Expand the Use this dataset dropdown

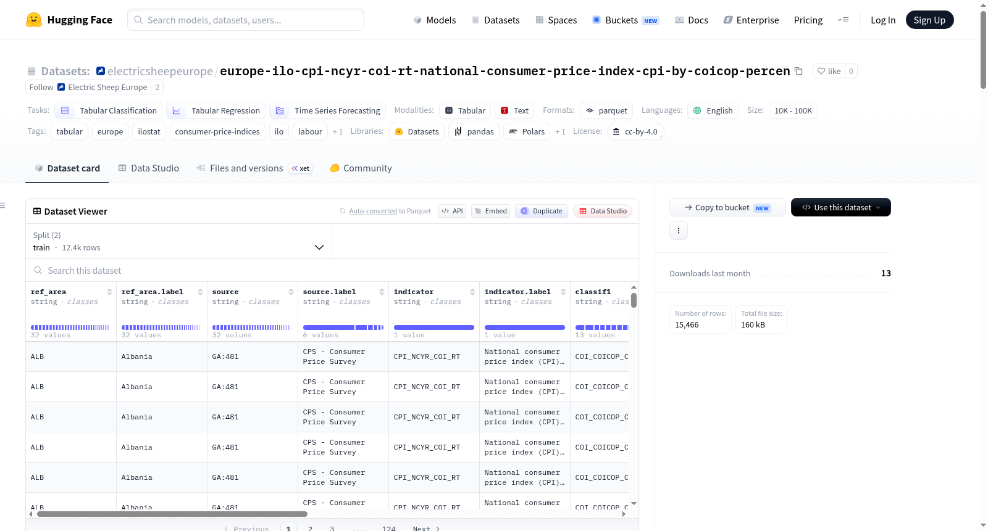coord(841,207)
